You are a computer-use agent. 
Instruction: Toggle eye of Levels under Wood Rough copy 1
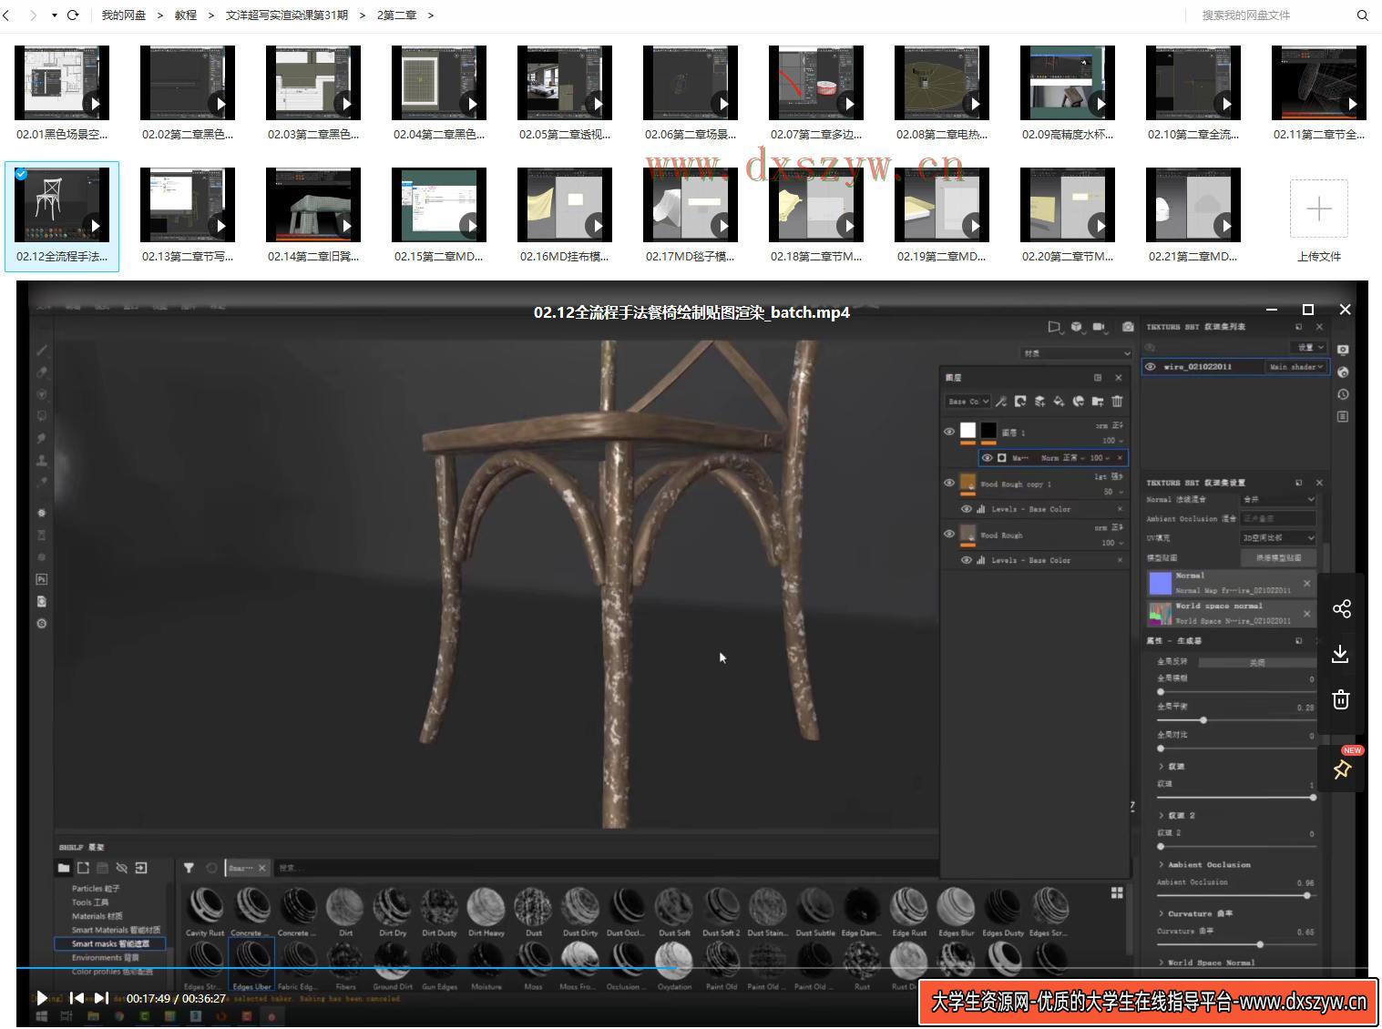967,509
